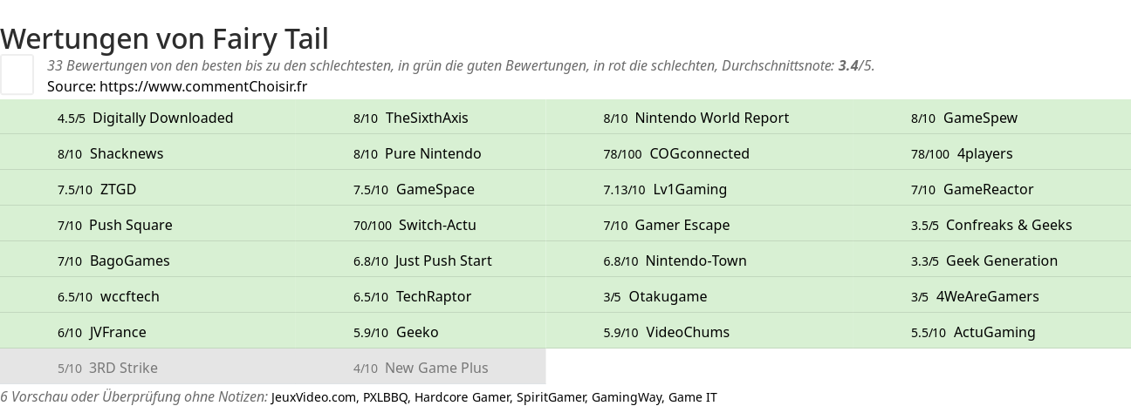Open the Hardcore Gamer preview link
This screenshot has width=1131, height=406.
click(x=463, y=397)
